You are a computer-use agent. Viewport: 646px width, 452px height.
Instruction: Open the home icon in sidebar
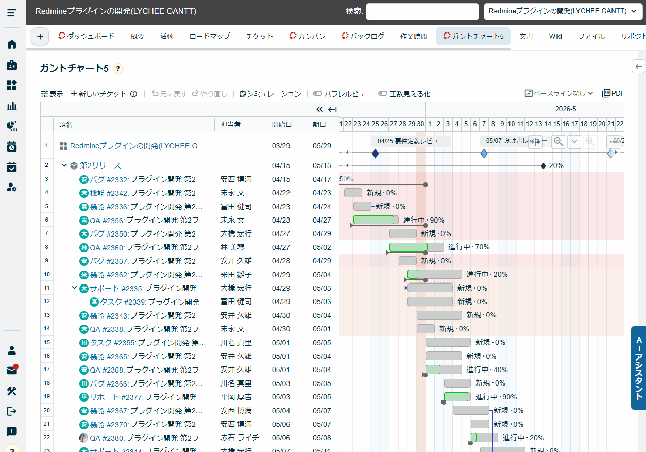(12, 44)
